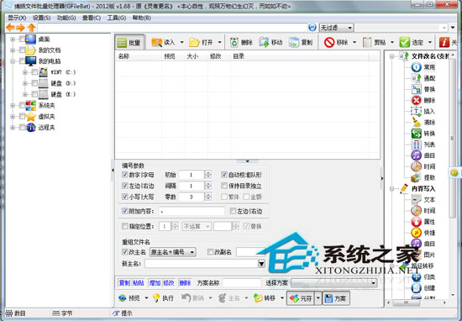Open the 新主名 black dropdown arrow
462x321 pixels.
pyautogui.click(x=261, y=264)
